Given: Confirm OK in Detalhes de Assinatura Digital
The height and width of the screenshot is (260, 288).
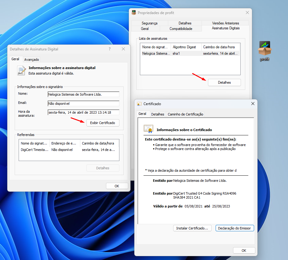Looking at the screenshot, I should [117, 186].
